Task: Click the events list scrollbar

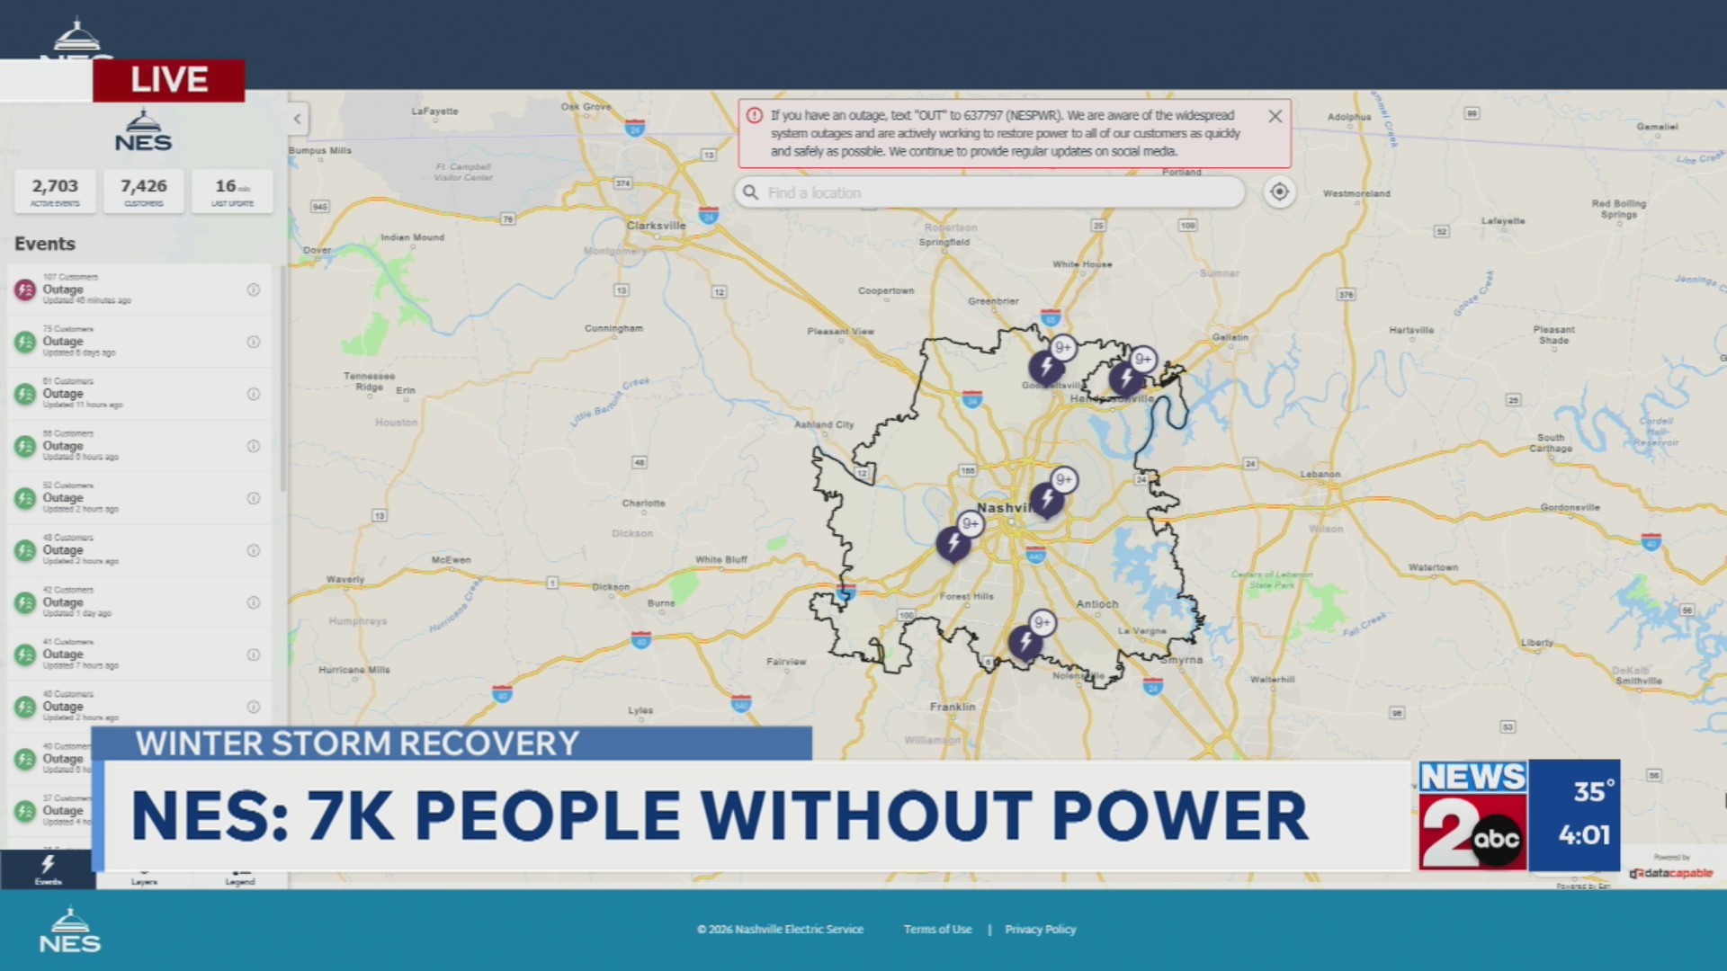Action: coord(282,378)
